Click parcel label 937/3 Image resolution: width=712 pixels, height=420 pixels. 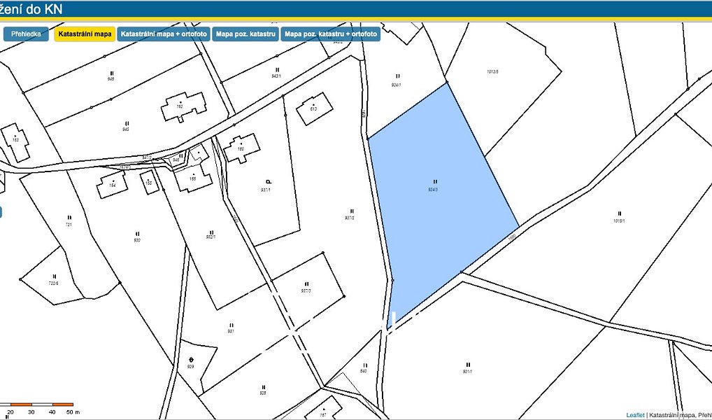306,291
